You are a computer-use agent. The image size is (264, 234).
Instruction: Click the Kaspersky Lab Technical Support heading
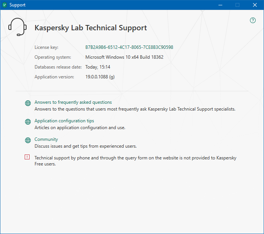(x=91, y=28)
